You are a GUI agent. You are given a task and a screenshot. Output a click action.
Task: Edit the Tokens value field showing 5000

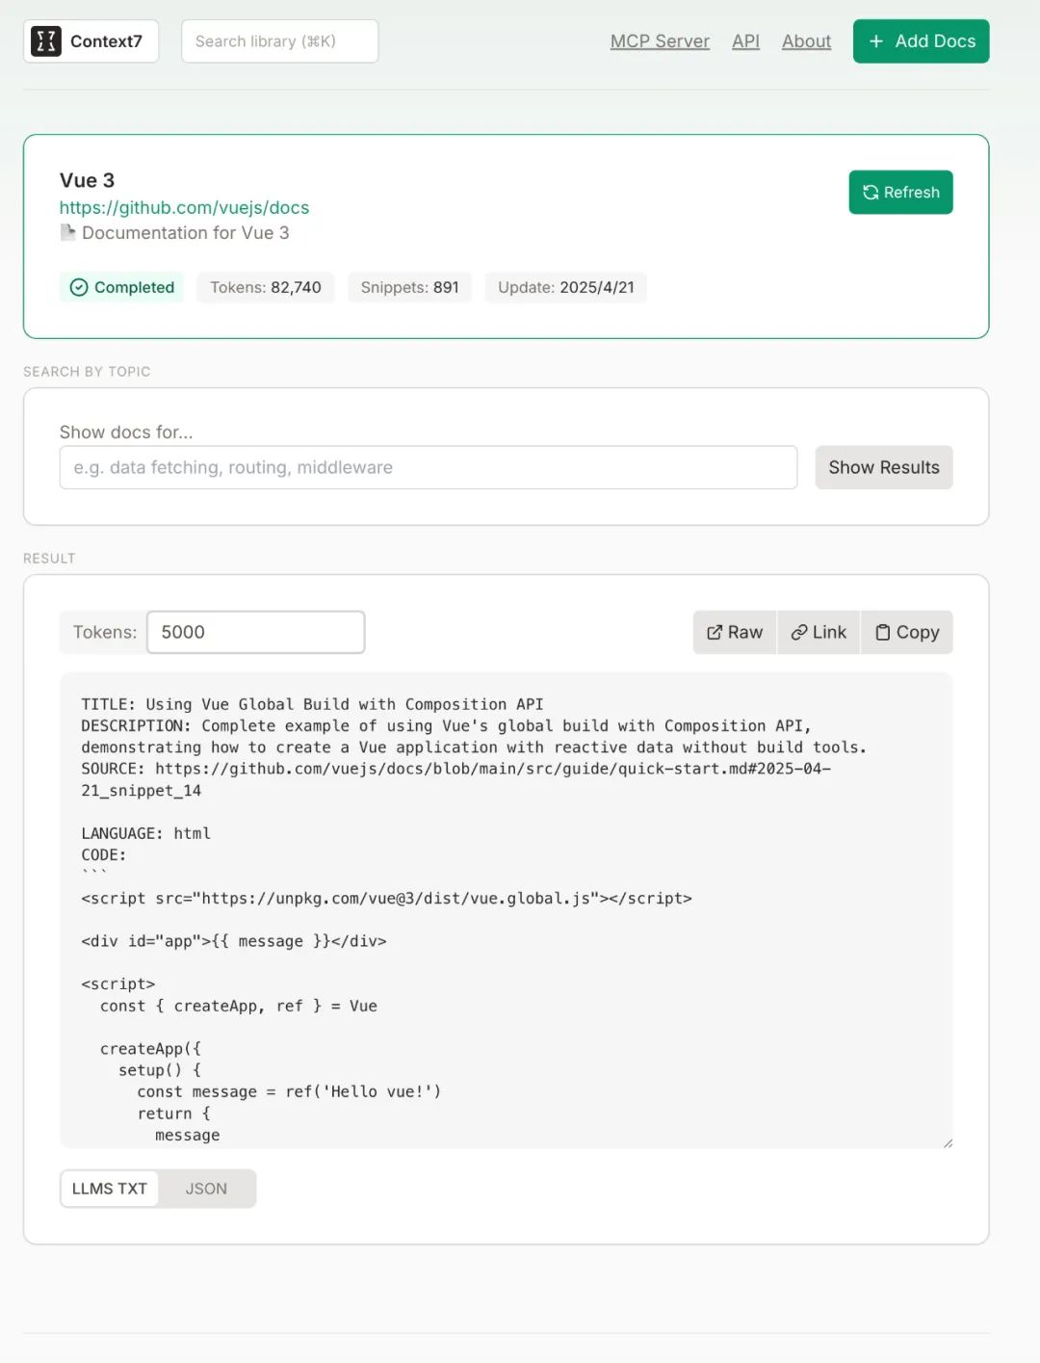[256, 632]
